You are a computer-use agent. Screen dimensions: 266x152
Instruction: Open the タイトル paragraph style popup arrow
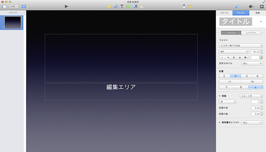coord(261,22)
